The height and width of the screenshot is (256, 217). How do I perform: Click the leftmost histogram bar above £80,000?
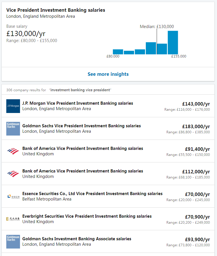tap(118, 52)
